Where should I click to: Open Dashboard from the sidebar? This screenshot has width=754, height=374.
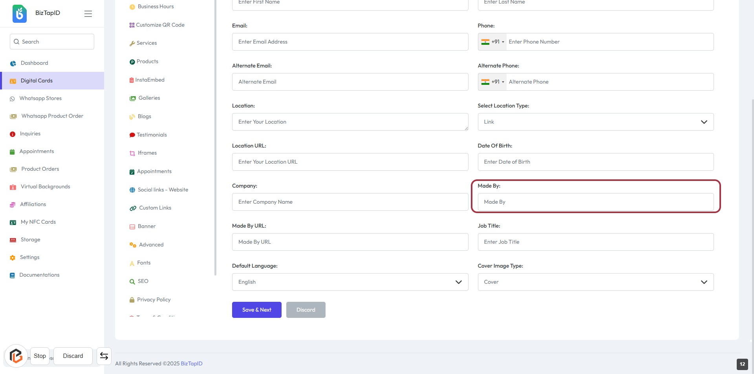[34, 63]
